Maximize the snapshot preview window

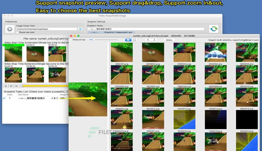pyautogui.click(x=78, y=36)
